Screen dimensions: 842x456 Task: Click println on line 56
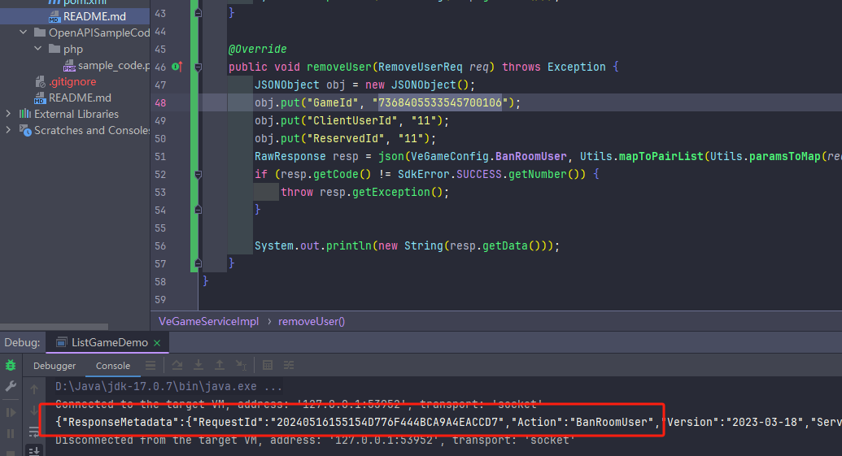(349, 245)
